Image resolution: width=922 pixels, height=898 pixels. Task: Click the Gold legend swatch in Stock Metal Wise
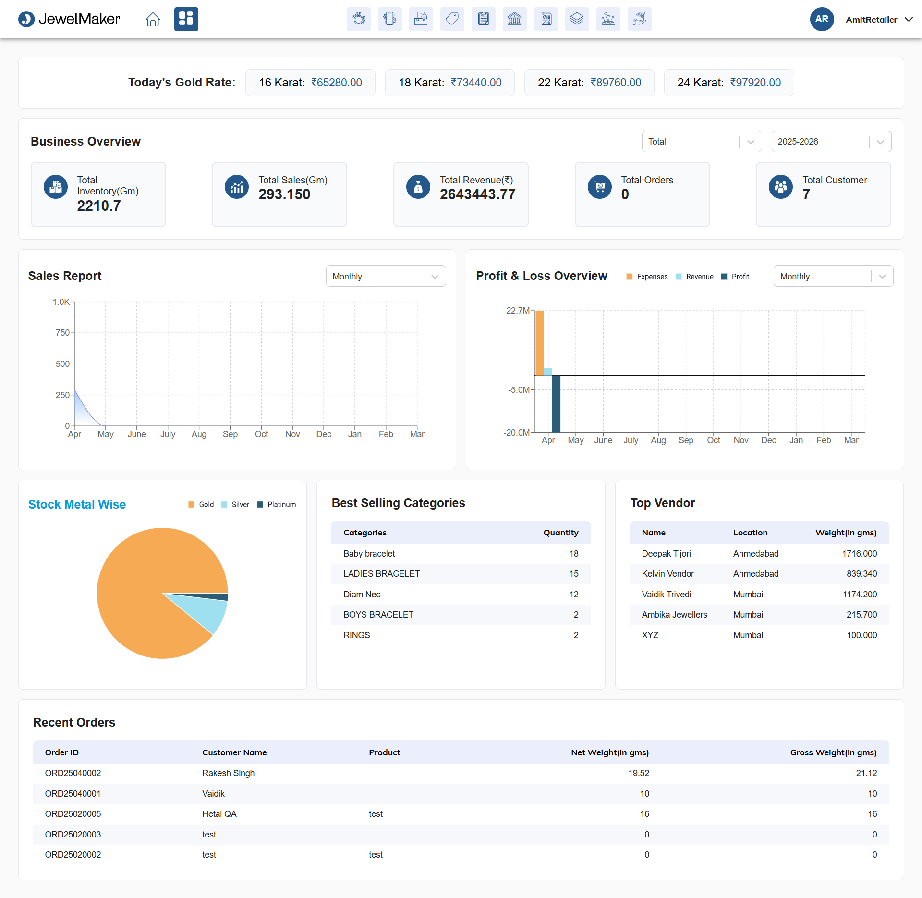[x=191, y=504]
